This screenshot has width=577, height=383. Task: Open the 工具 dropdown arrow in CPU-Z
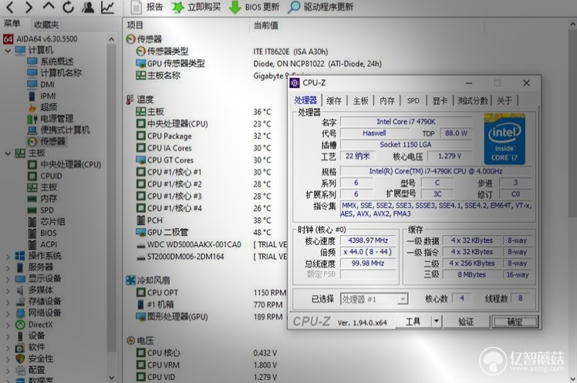tap(436, 322)
